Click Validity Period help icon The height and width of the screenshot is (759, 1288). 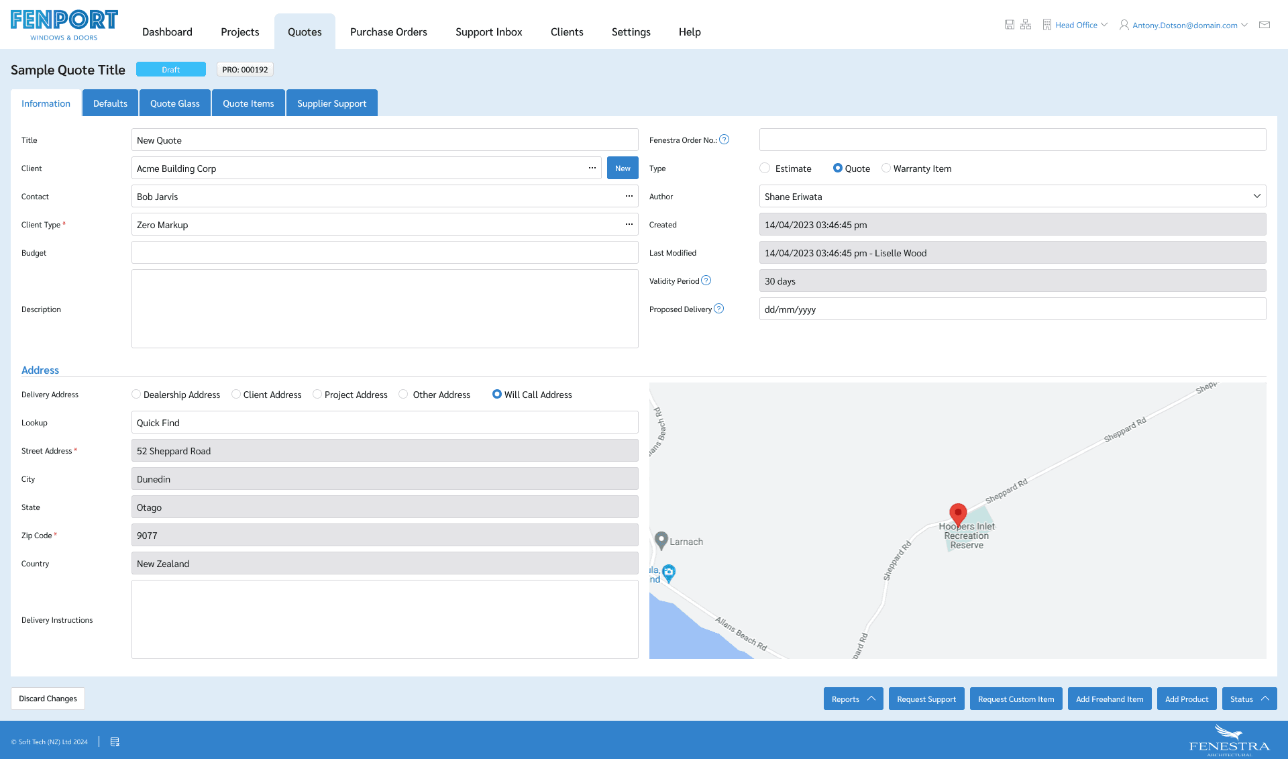pos(706,281)
